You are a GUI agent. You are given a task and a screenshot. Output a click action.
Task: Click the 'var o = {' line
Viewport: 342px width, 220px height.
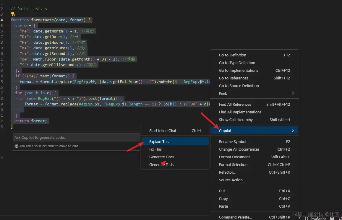click(25, 25)
